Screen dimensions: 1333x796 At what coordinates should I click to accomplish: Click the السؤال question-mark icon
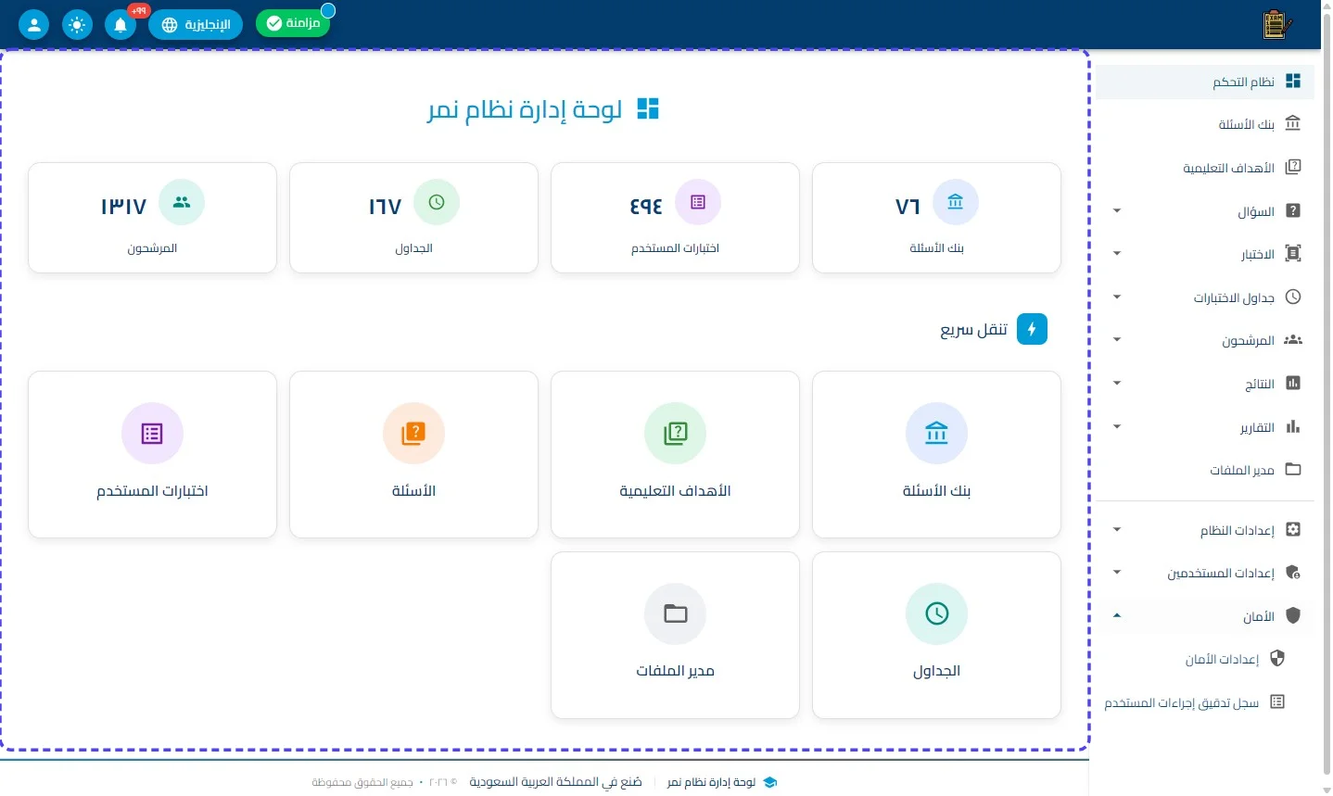[1293, 211]
